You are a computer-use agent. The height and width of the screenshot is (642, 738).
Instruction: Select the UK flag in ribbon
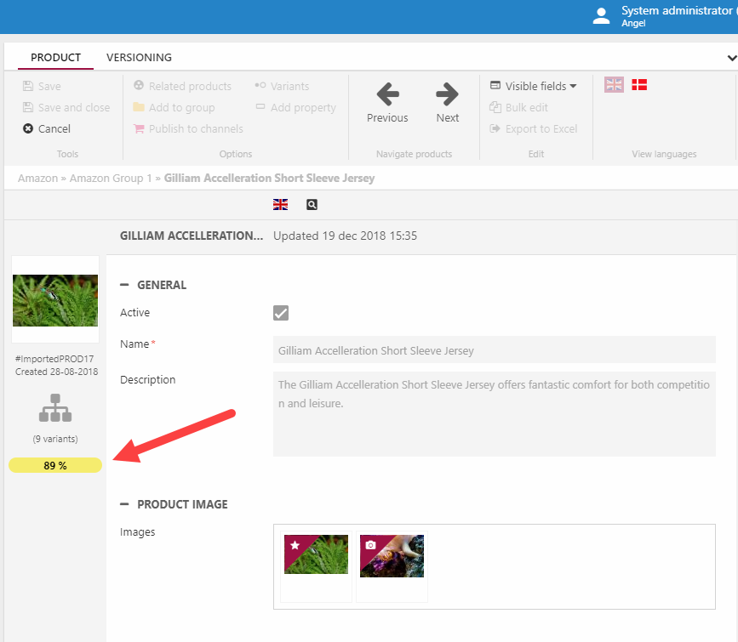coord(614,84)
